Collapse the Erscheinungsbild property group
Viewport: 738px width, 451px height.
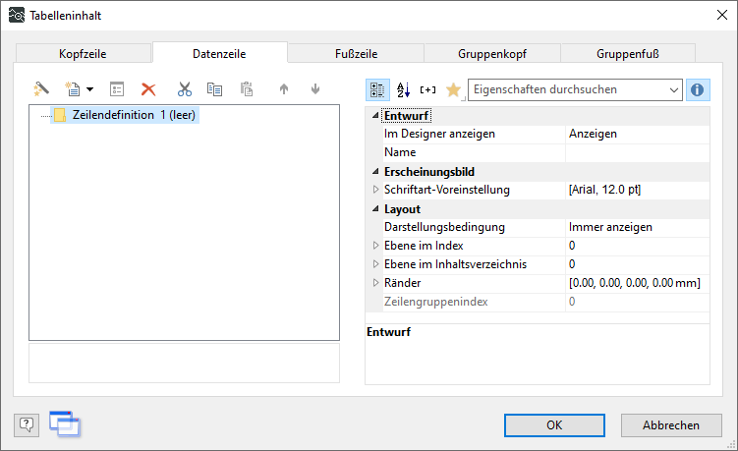[x=375, y=171]
